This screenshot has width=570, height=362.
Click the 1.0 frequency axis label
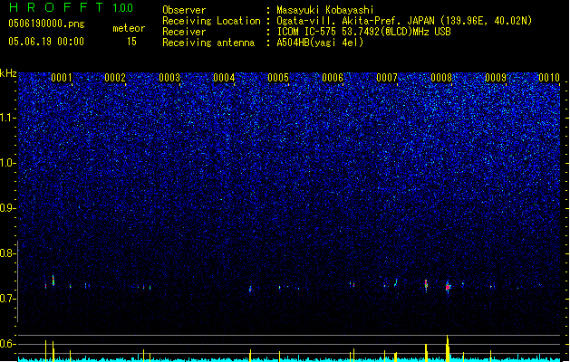[x=7, y=163]
